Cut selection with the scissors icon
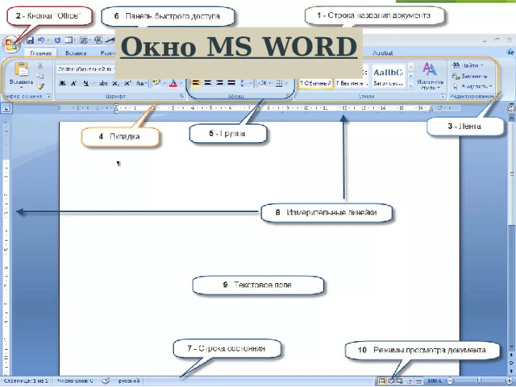516x387 pixels. 40,66
